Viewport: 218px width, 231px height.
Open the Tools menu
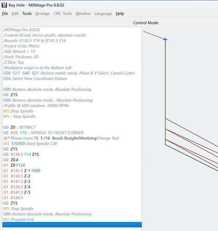pos(27,13)
